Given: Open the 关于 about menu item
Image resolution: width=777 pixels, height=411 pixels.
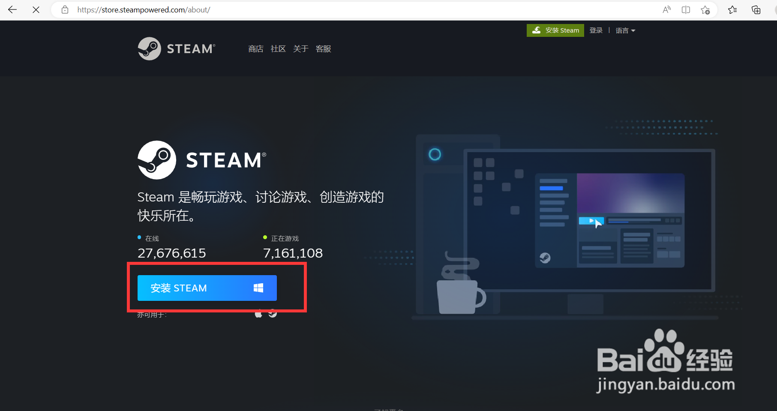Looking at the screenshot, I should pos(301,49).
